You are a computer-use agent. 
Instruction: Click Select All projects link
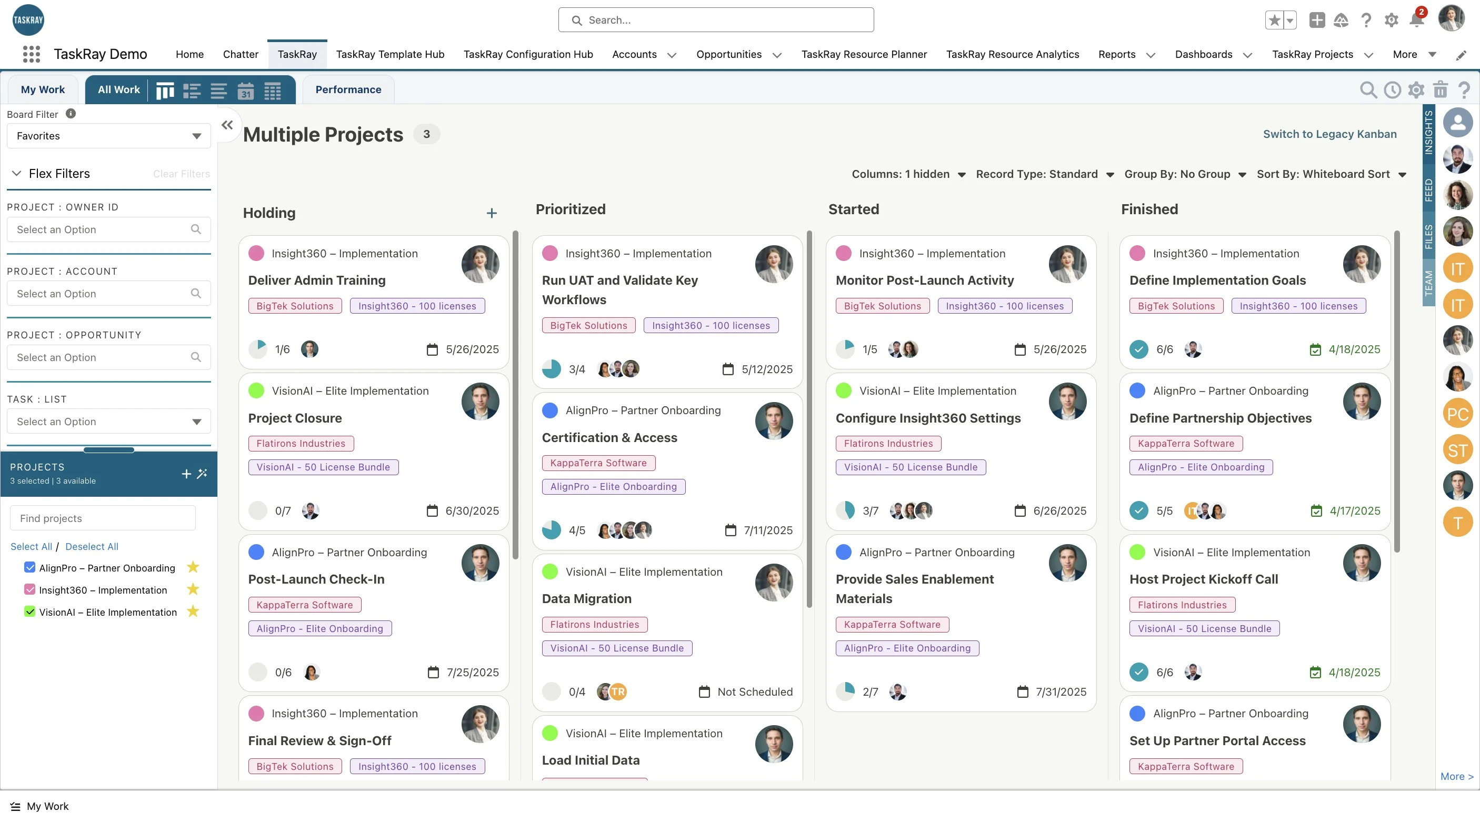pos(31,546)
